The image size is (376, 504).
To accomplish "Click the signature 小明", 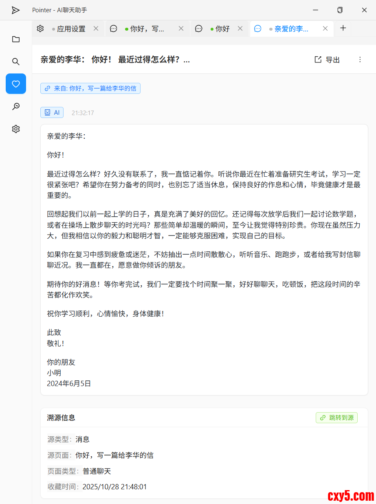I will point(54,373).
